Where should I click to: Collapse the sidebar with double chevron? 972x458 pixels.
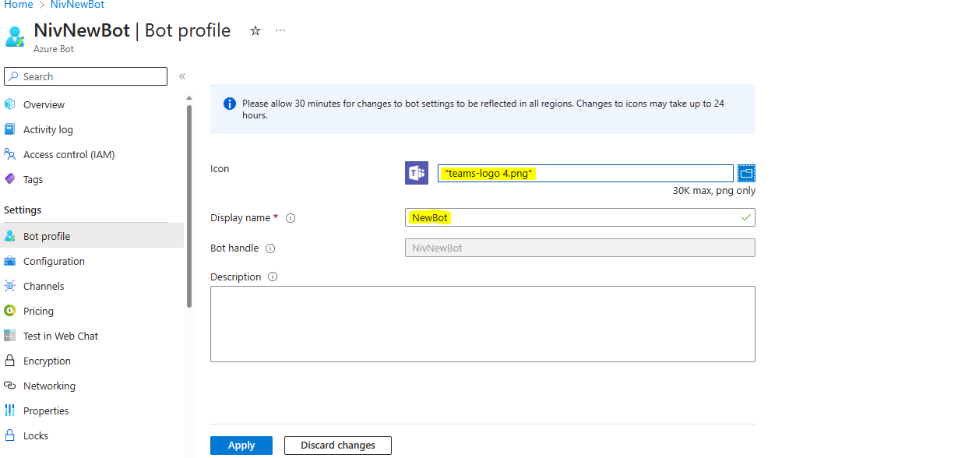[181, 76]
